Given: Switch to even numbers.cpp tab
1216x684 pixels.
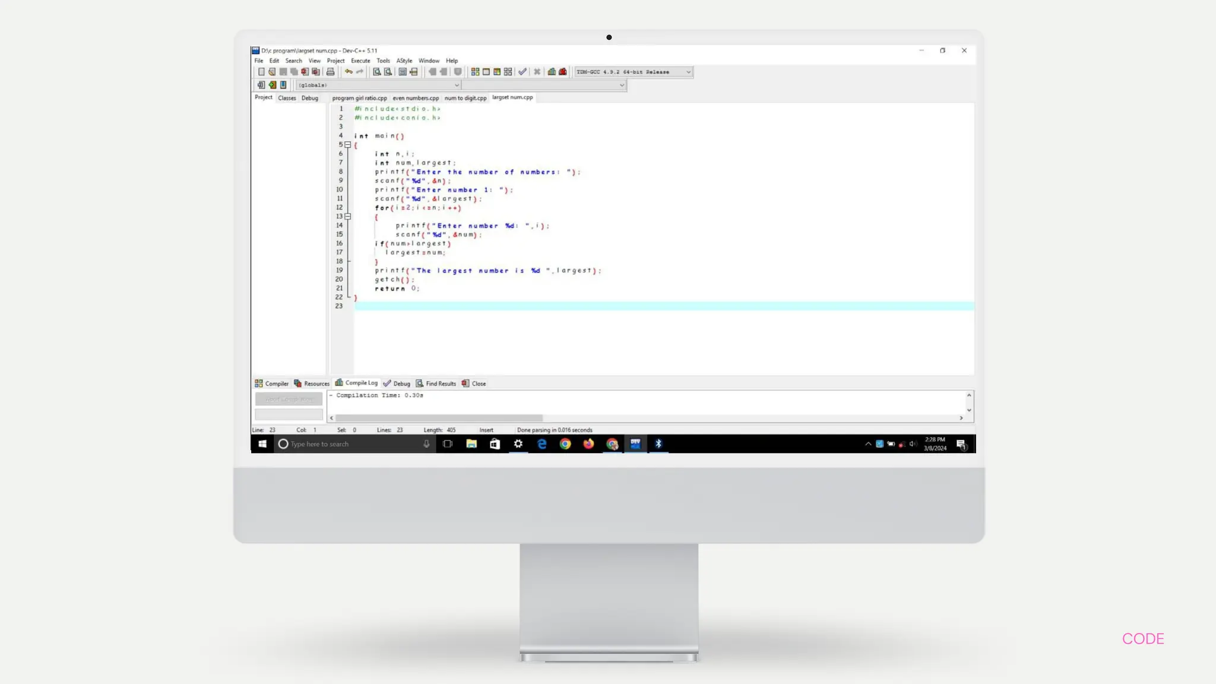Looking at the screenshot, I should click(416, 98).
